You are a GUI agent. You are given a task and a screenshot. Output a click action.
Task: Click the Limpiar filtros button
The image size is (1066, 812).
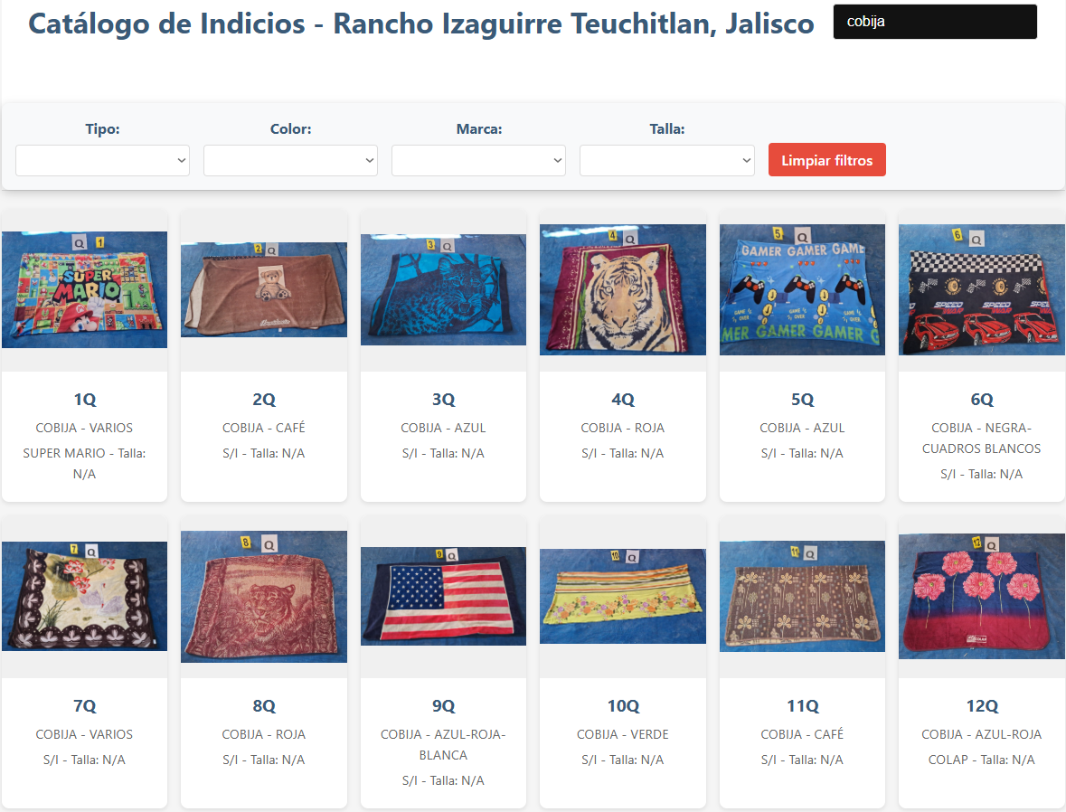[826, 160]
